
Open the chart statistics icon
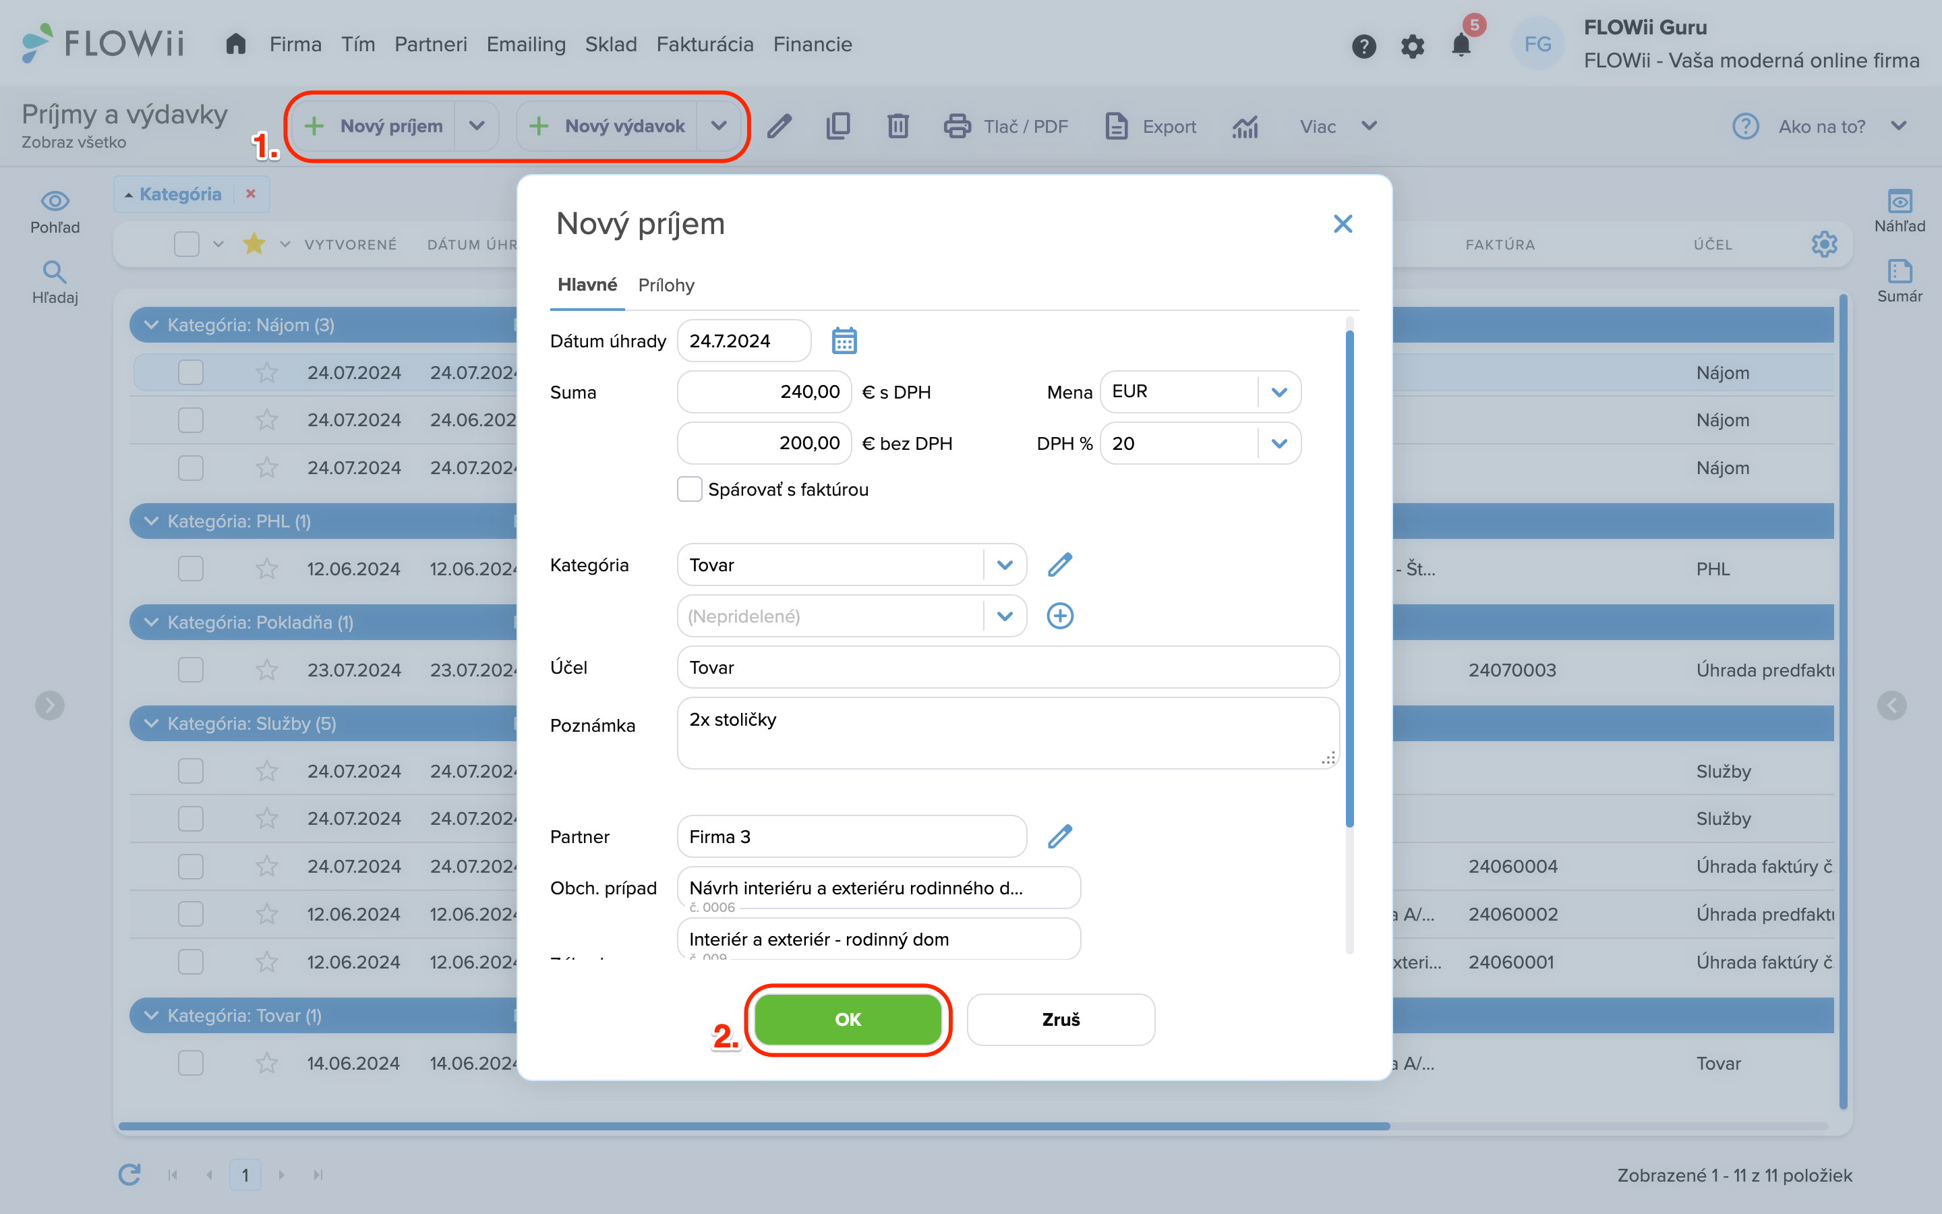point(1245,126)
